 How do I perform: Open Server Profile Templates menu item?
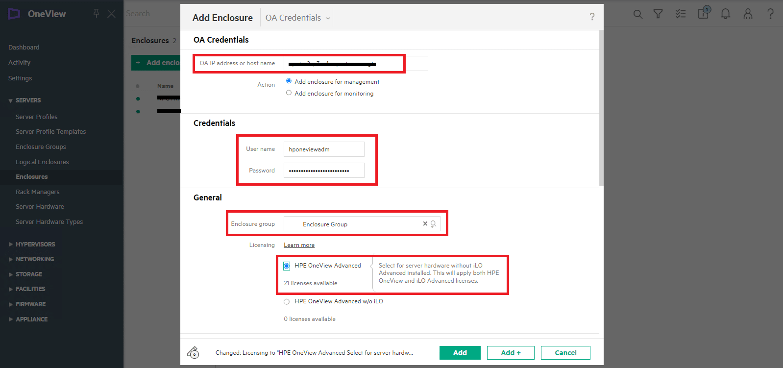click(51, 132)
